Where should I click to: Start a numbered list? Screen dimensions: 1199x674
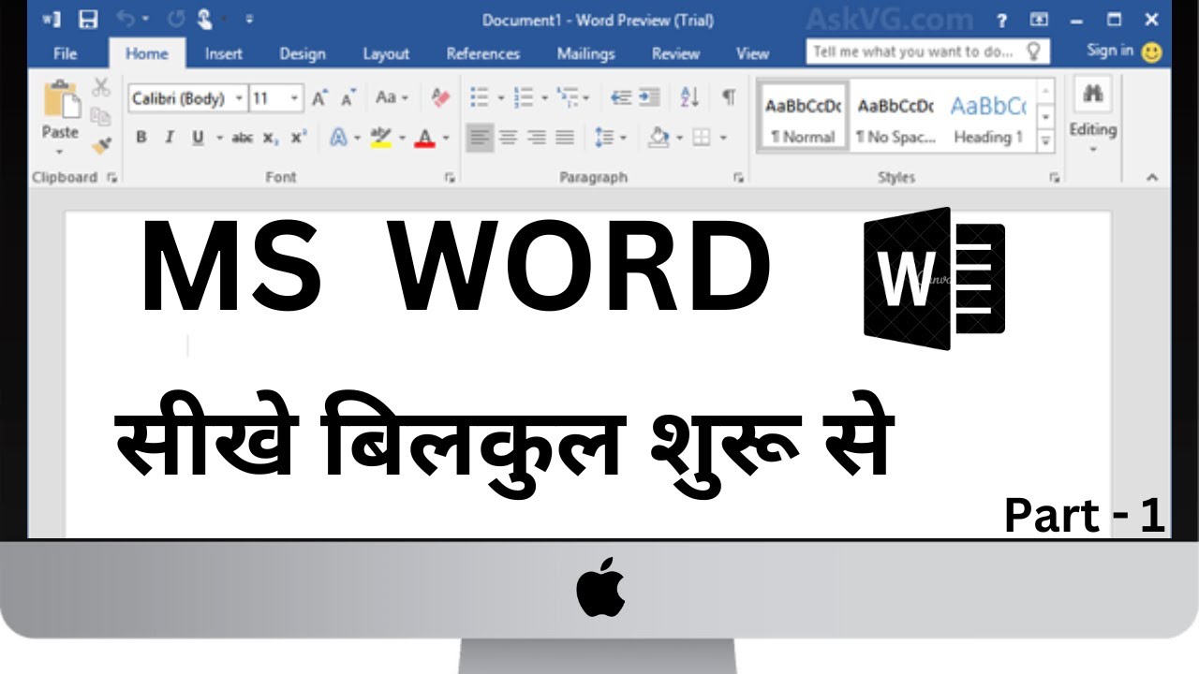coord(524,97)
